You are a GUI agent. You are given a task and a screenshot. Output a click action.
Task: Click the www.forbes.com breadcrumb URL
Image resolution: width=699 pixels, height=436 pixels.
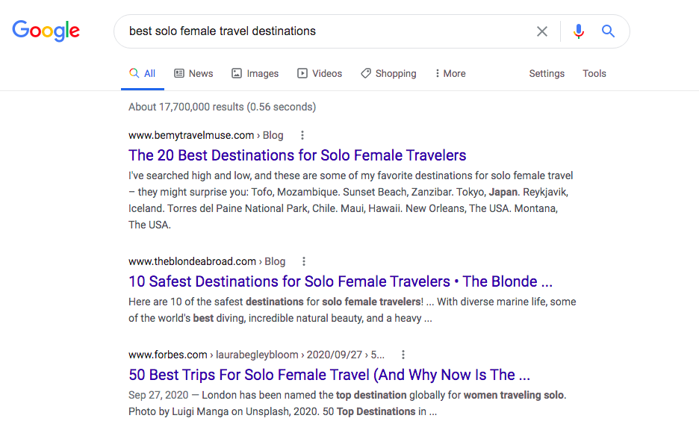167,355
